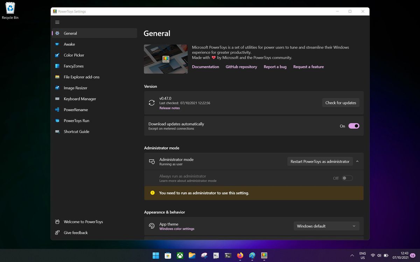Image resolution: width=420 pixels, height=262 pixels.
Task: Click Check for updates
Action: tap(341, 102)
